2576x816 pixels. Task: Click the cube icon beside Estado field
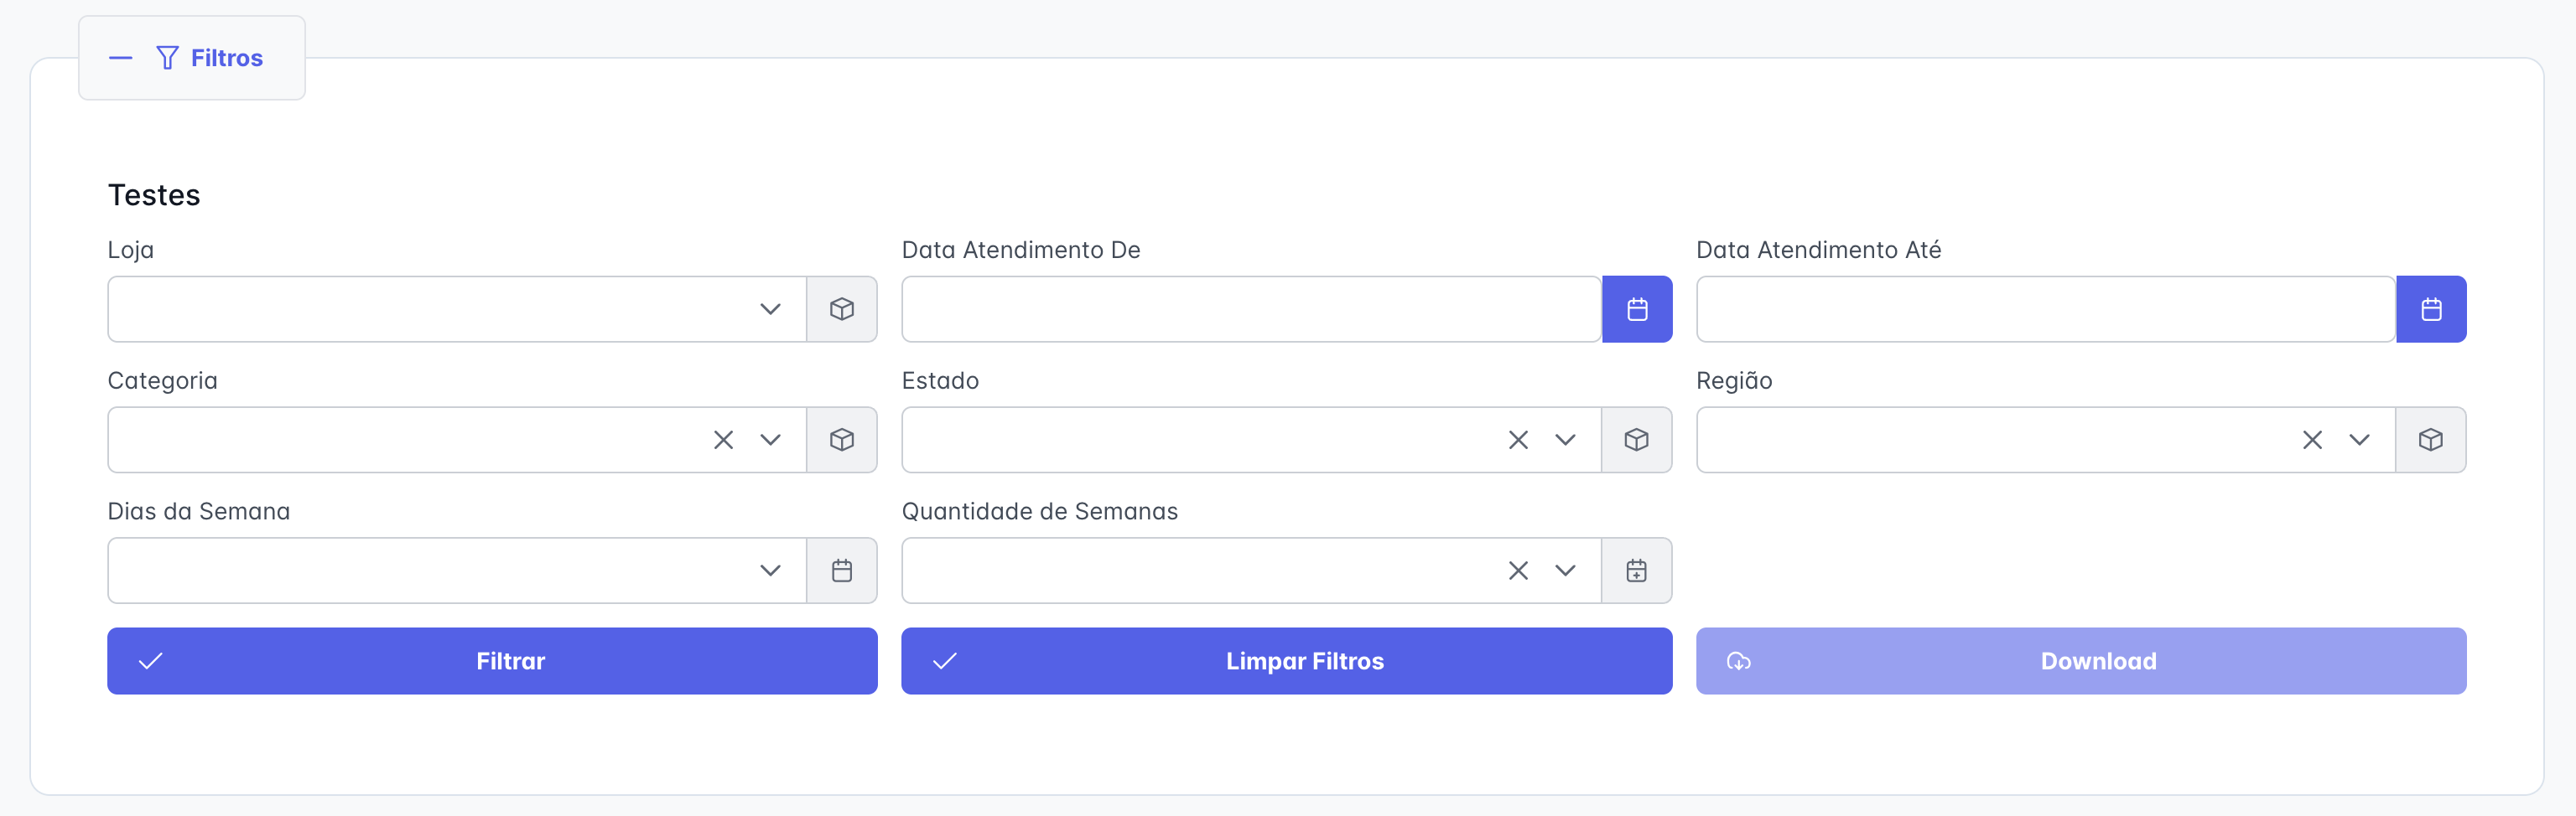tap(1636, 441)
